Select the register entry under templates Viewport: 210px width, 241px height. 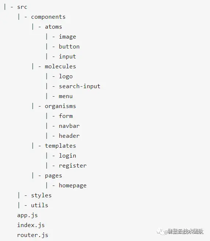(73, 166)
